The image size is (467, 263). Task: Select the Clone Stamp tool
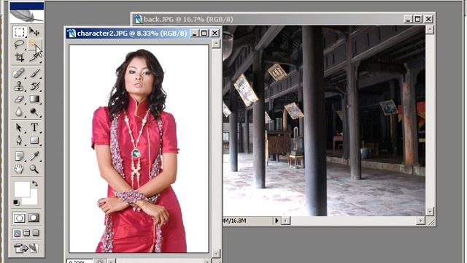click(x=19, y=86)
